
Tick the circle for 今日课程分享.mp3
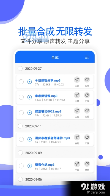tap(21, 82)
